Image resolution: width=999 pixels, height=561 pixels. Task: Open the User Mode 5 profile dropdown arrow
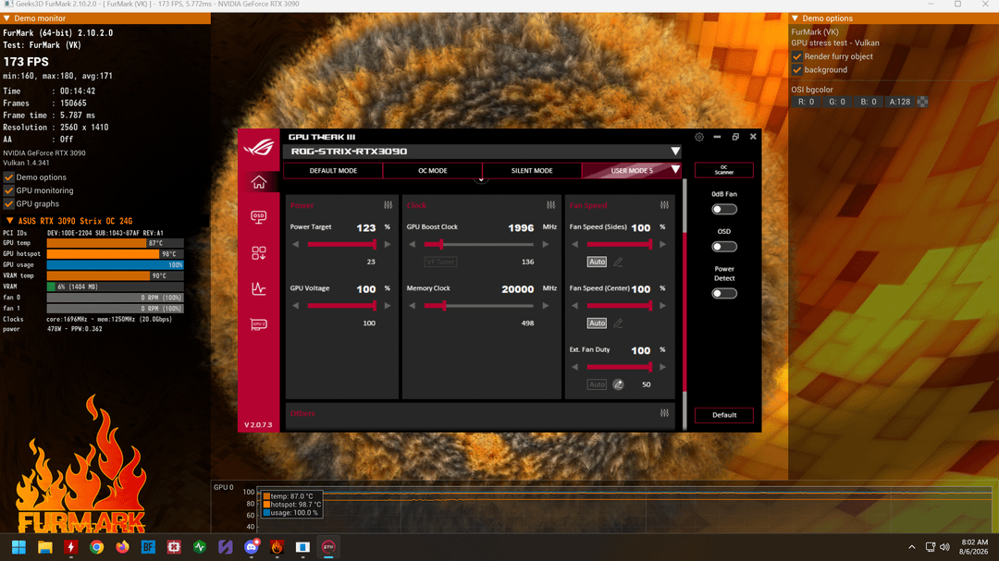tap(675, 170)
